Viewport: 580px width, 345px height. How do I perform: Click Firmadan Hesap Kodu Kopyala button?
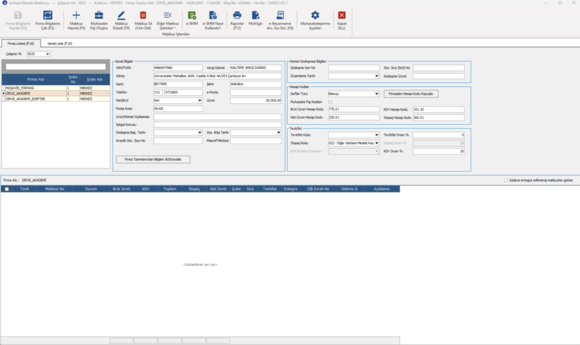pyautogui.click(x=411, y=94)
